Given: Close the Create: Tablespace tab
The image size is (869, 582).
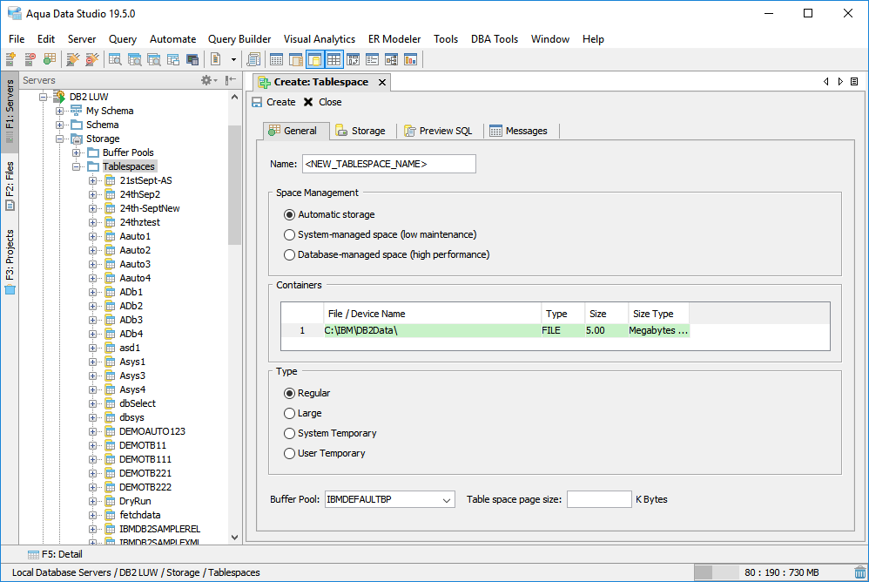Looking at the screenshot, I should (382, 82).
